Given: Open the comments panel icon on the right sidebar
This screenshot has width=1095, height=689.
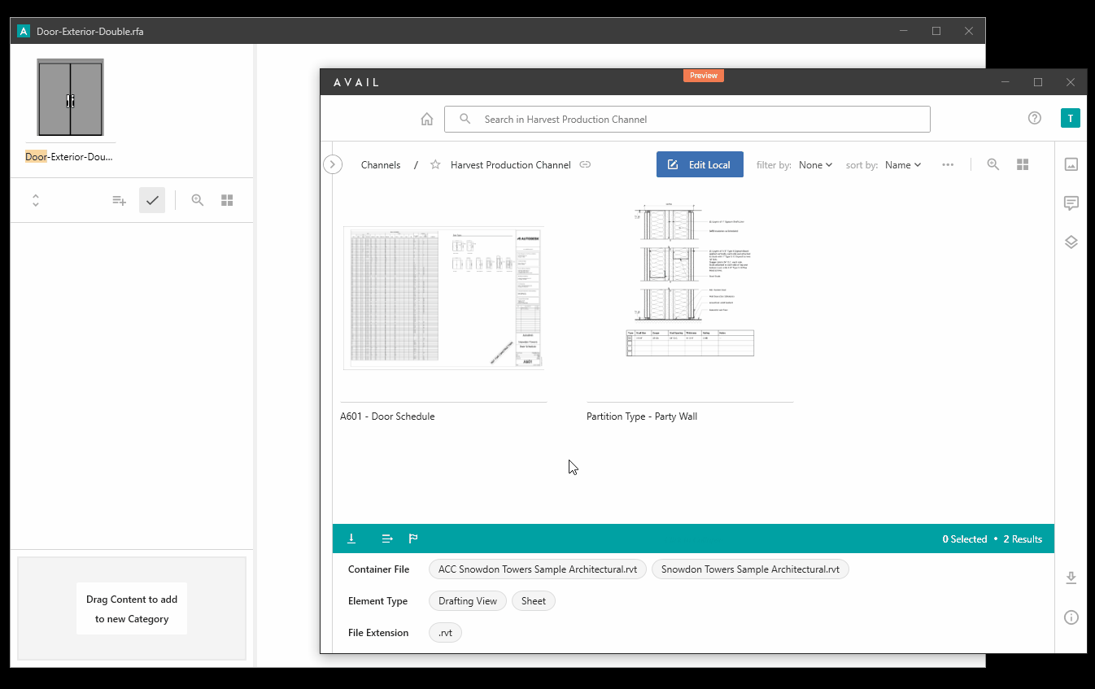Looking at the screenshot, I should [1071, 203].
